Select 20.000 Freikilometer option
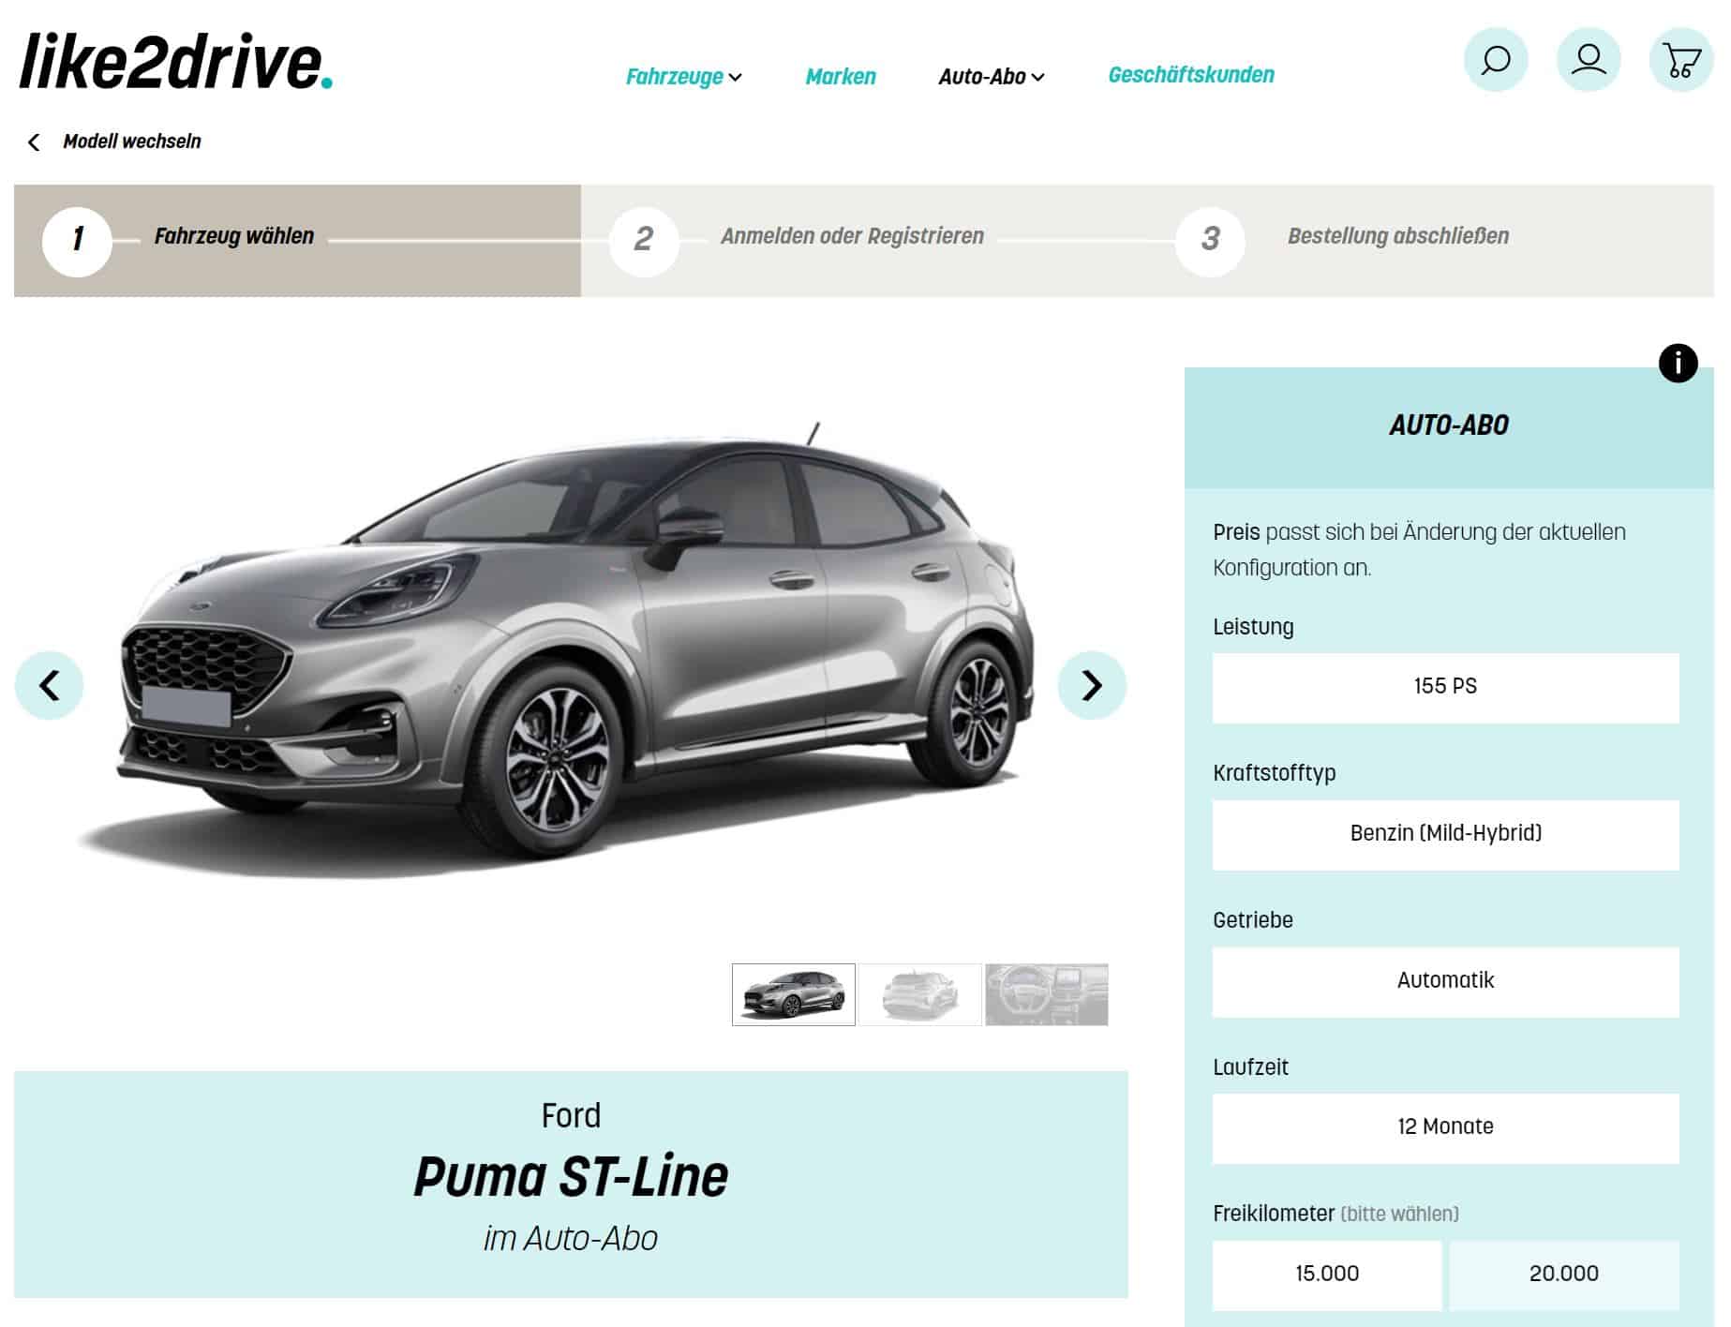 click(1564, 1275)
